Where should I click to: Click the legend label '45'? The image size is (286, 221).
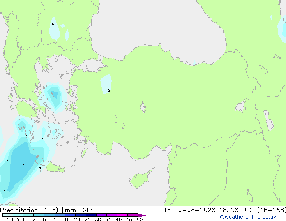129,219
